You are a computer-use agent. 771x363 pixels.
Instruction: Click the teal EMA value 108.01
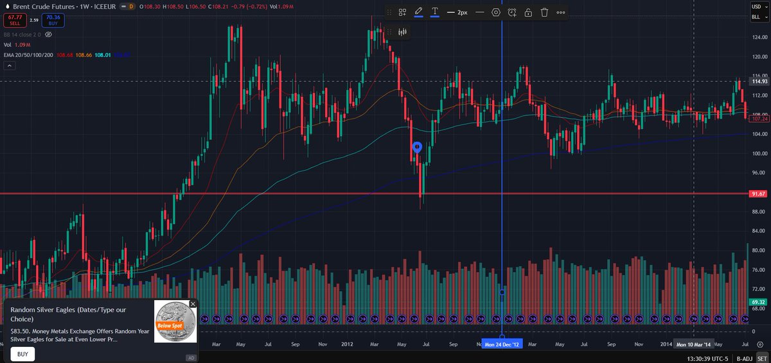(102, 55)
